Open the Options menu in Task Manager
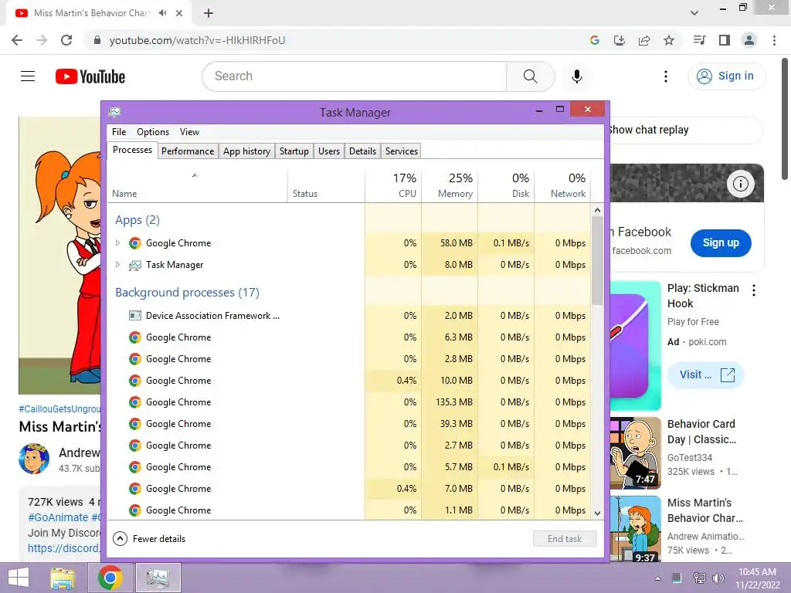 (x=153, y=132)
